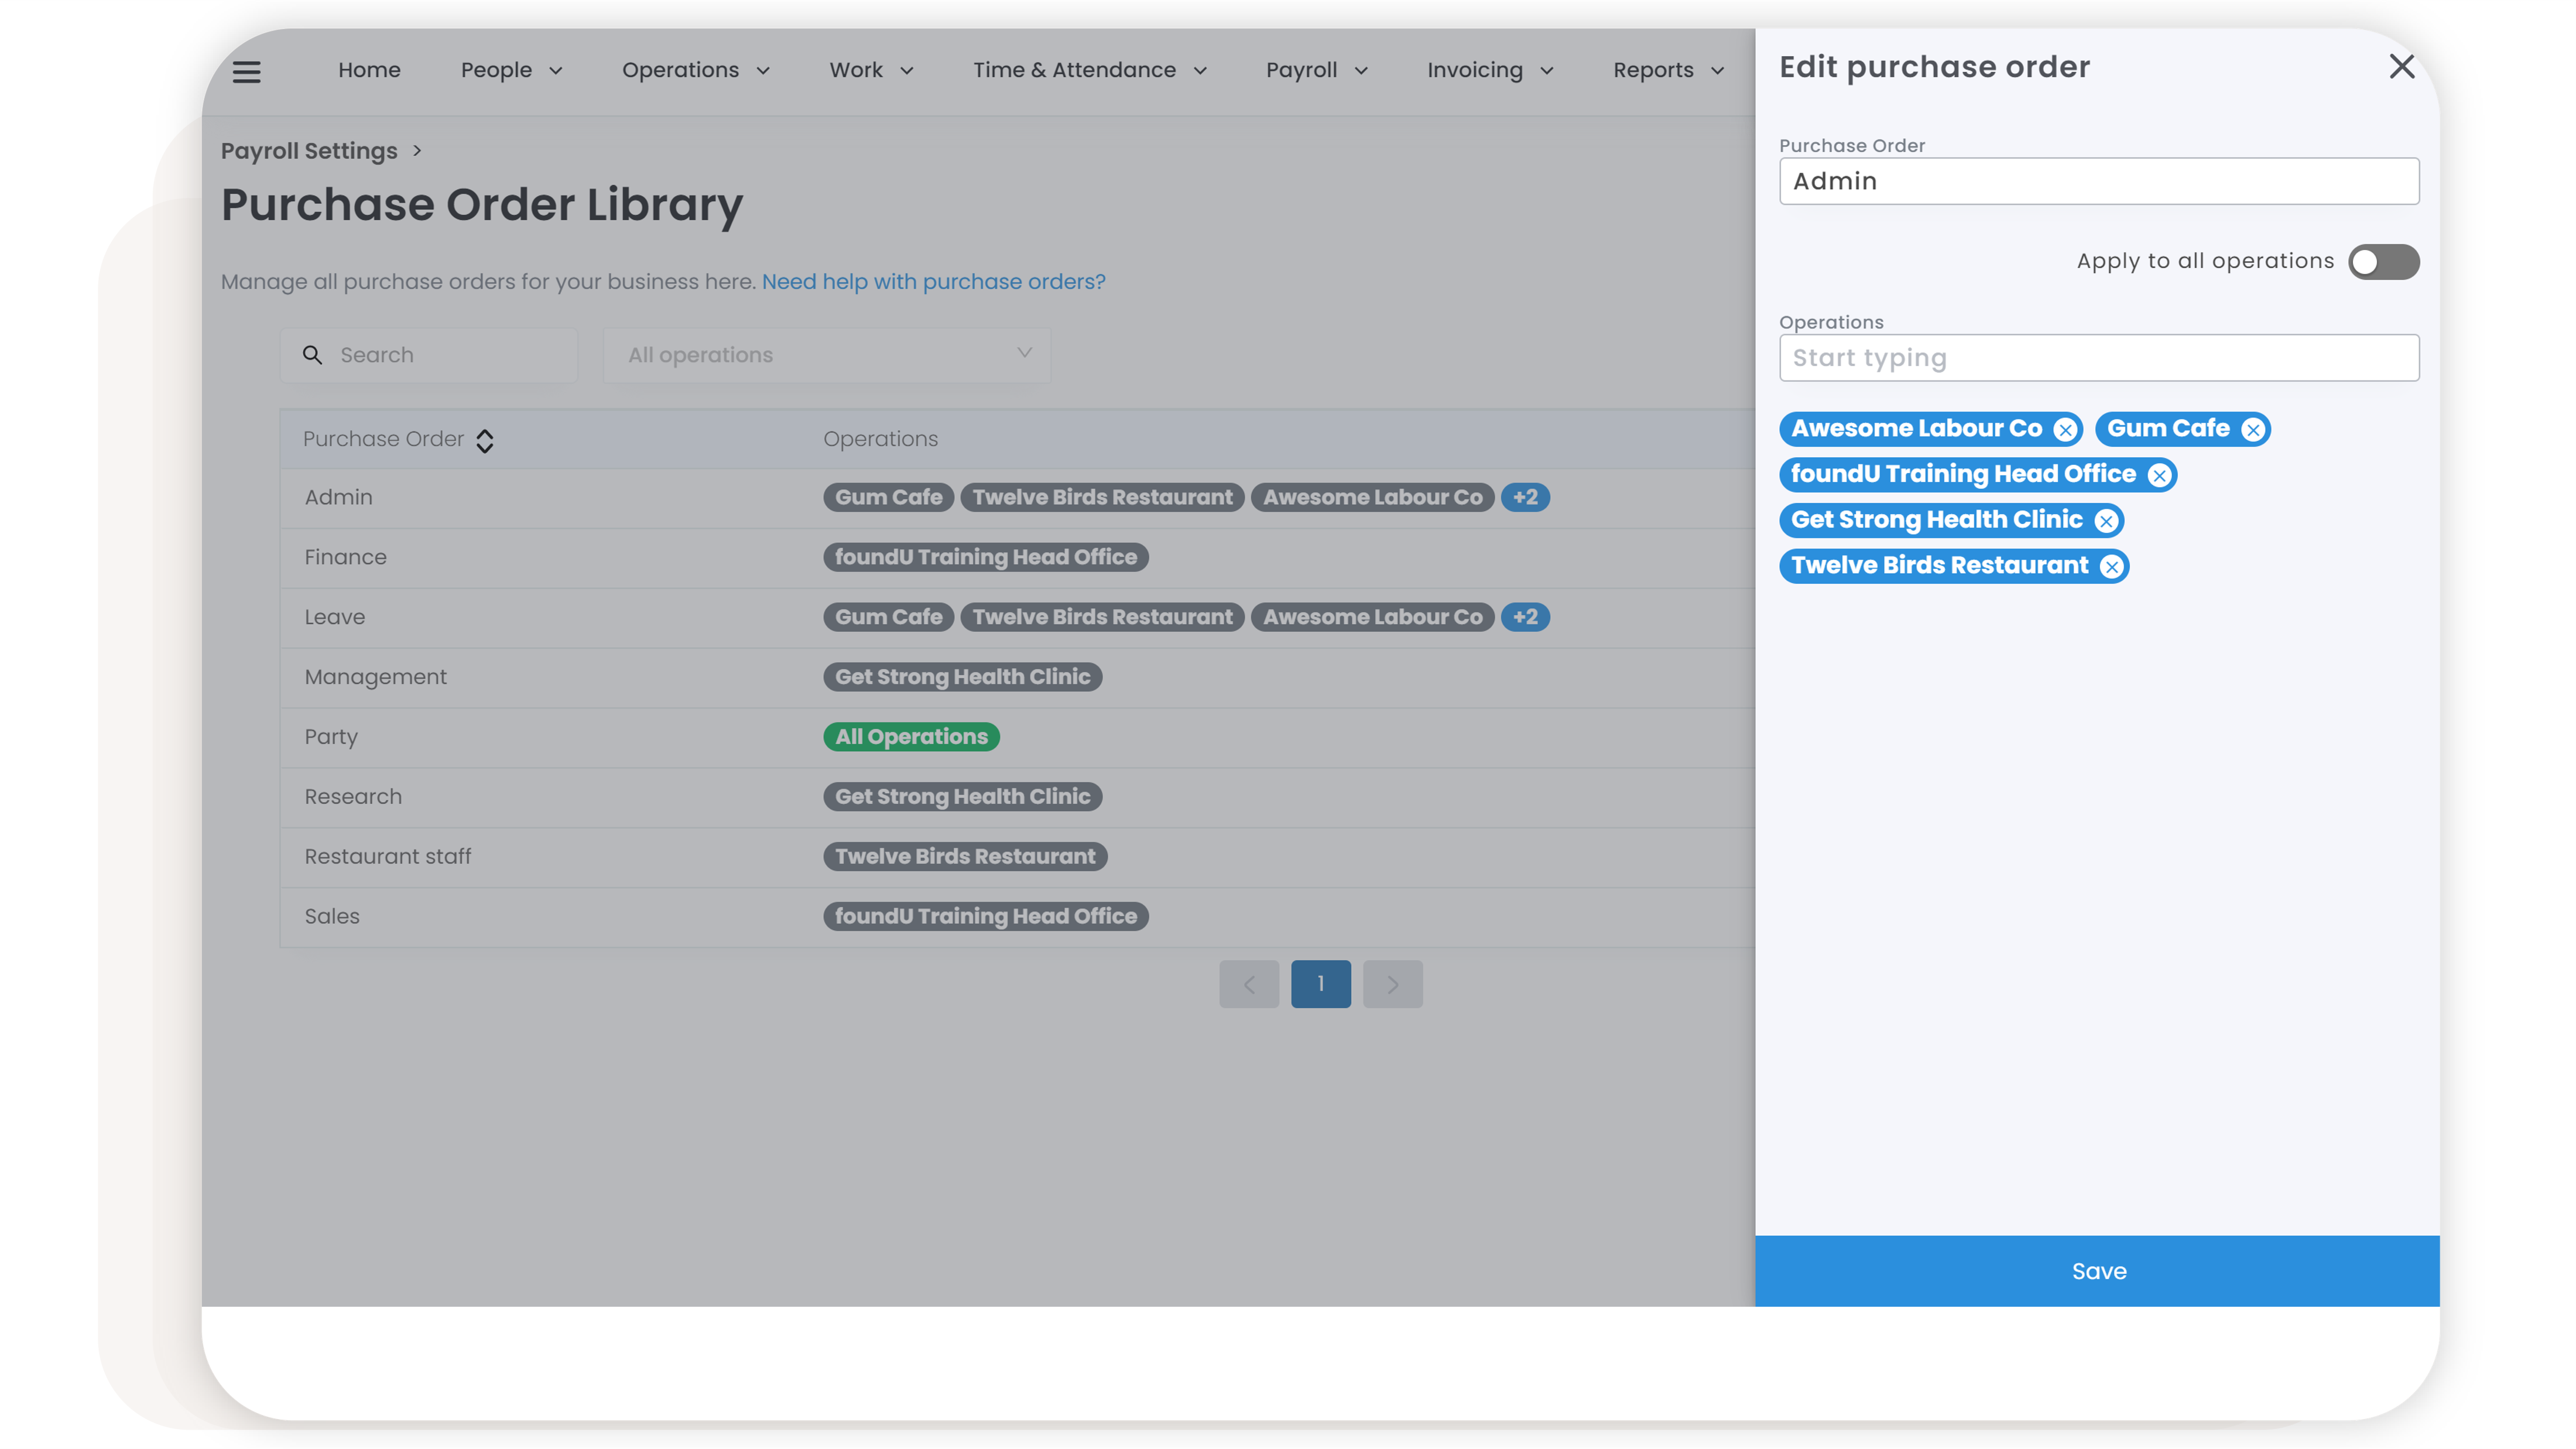Screen dimensions: 2576x1449
Task: Expand the Payroll menu dropdown
Action: [1316, 70]
